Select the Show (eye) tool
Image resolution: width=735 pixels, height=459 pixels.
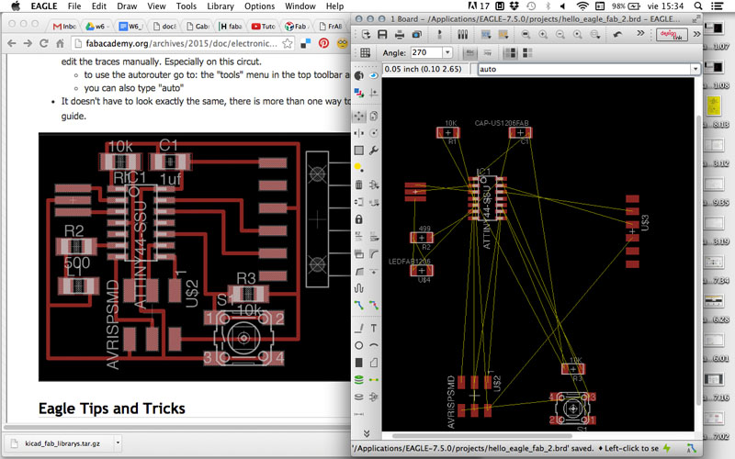click(x=374, y=75)
